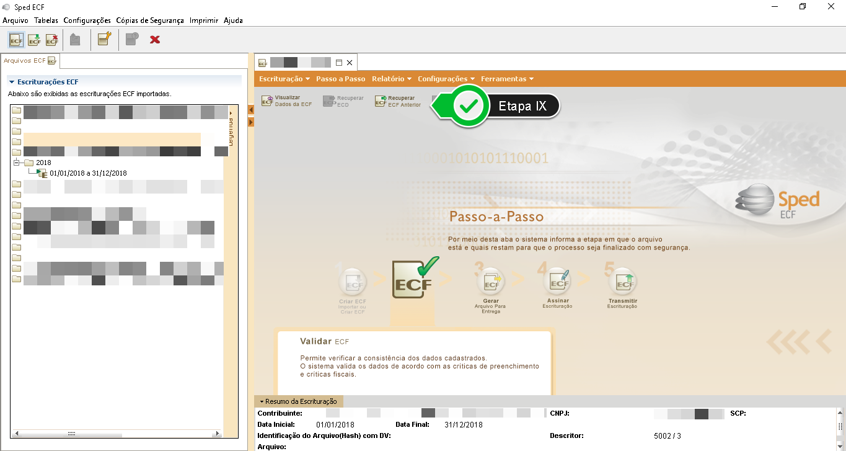
Task: Click the Data Final value 31/12/2018
Action: coord(464,425)
